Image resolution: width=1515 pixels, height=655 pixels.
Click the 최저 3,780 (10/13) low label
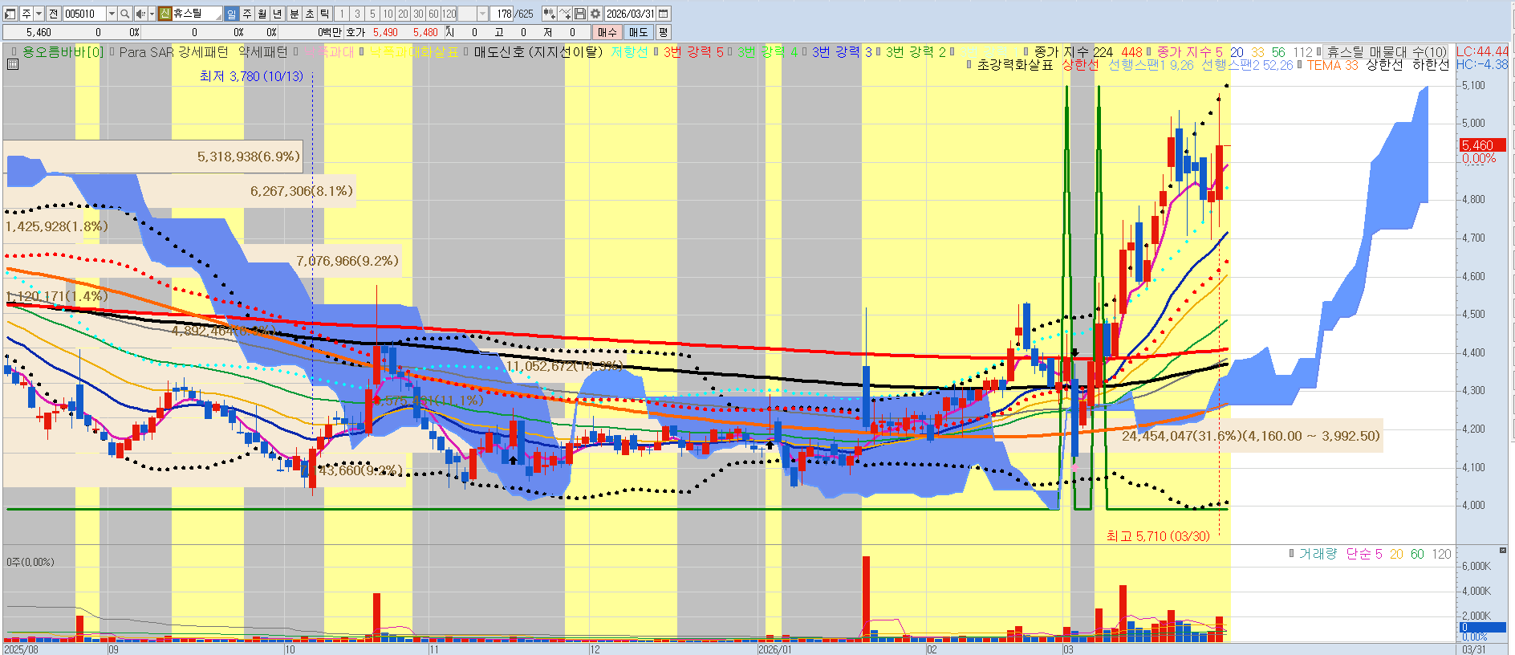(251, 76)
